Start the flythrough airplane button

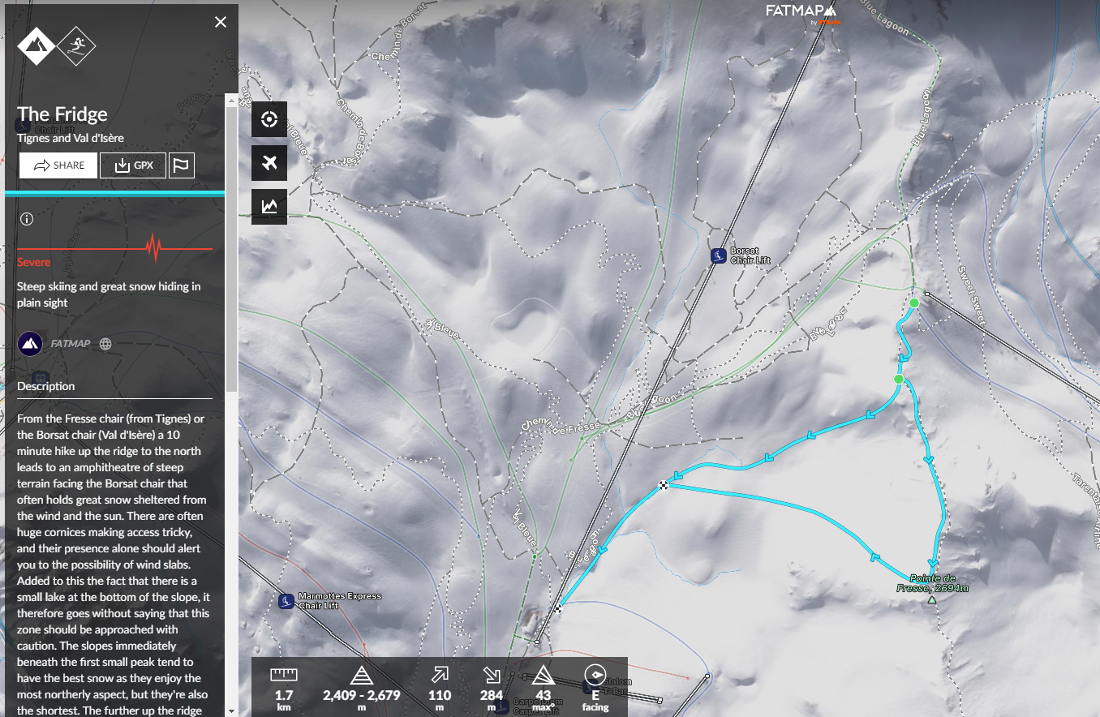[x=269, y=164]
